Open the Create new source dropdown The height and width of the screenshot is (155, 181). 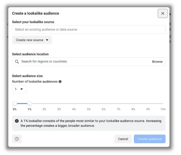click(x=32, y=40)
